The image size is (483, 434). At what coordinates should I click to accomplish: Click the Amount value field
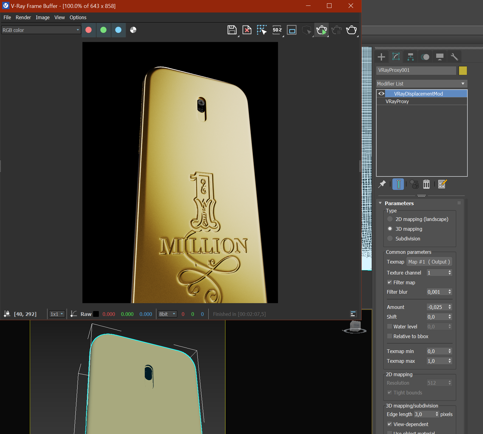(x=437, y=307)
